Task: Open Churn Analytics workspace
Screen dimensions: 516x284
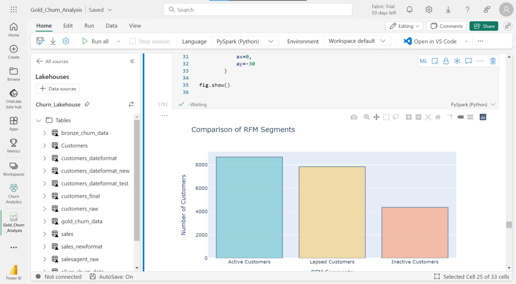Action: pos(14,194)
